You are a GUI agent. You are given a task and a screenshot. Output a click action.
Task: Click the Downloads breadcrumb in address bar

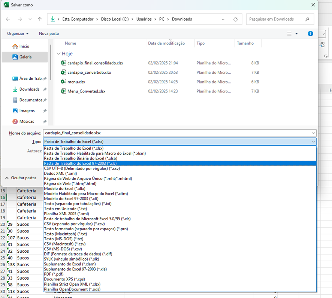pyautogui.click(x=182, y=19)
